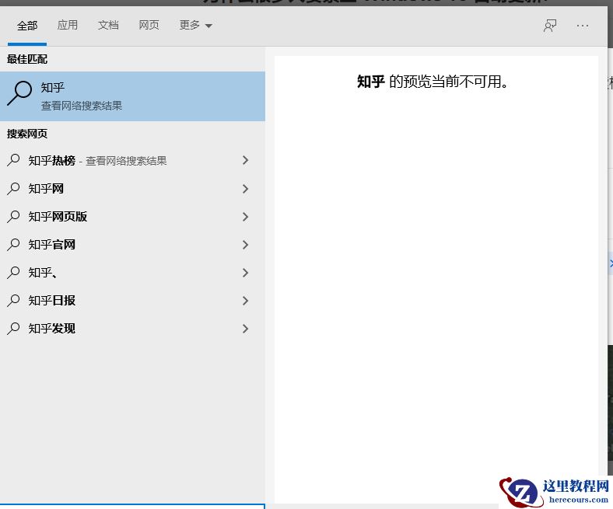Click the search icon next to 知乎网
This screenshot has height=509, width=613.
pyautogui.click(x=13, y=189)
